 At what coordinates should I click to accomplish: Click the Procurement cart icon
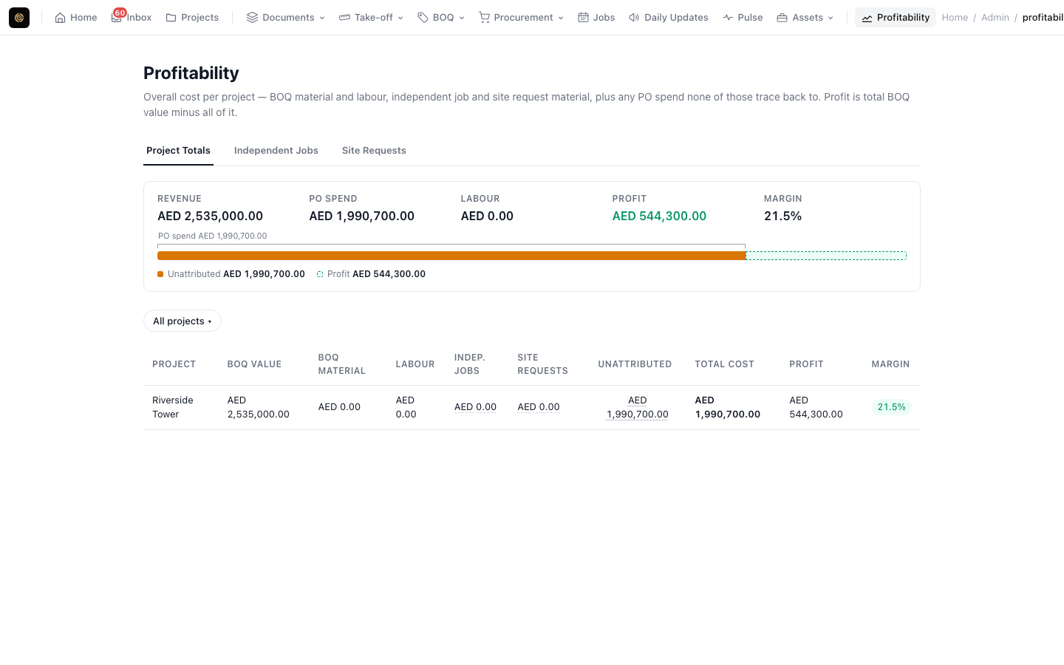pos(484,18)
